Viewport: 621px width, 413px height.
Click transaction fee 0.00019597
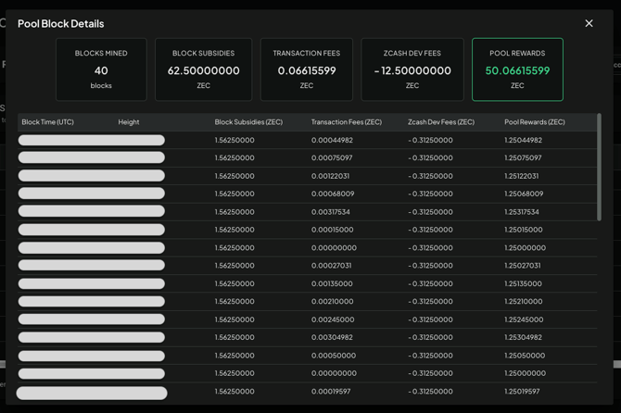(331, 392)
